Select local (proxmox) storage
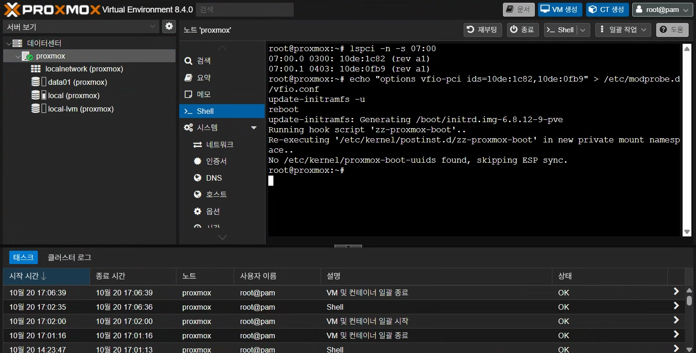 click(x=74, y=96)
